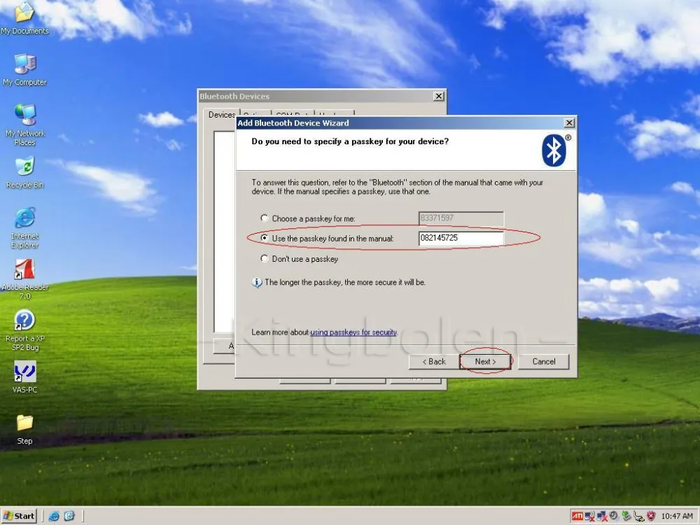Click the greyed auto-generated passkey field
Viewport: 700px width, 525px height.
[461, 218]
